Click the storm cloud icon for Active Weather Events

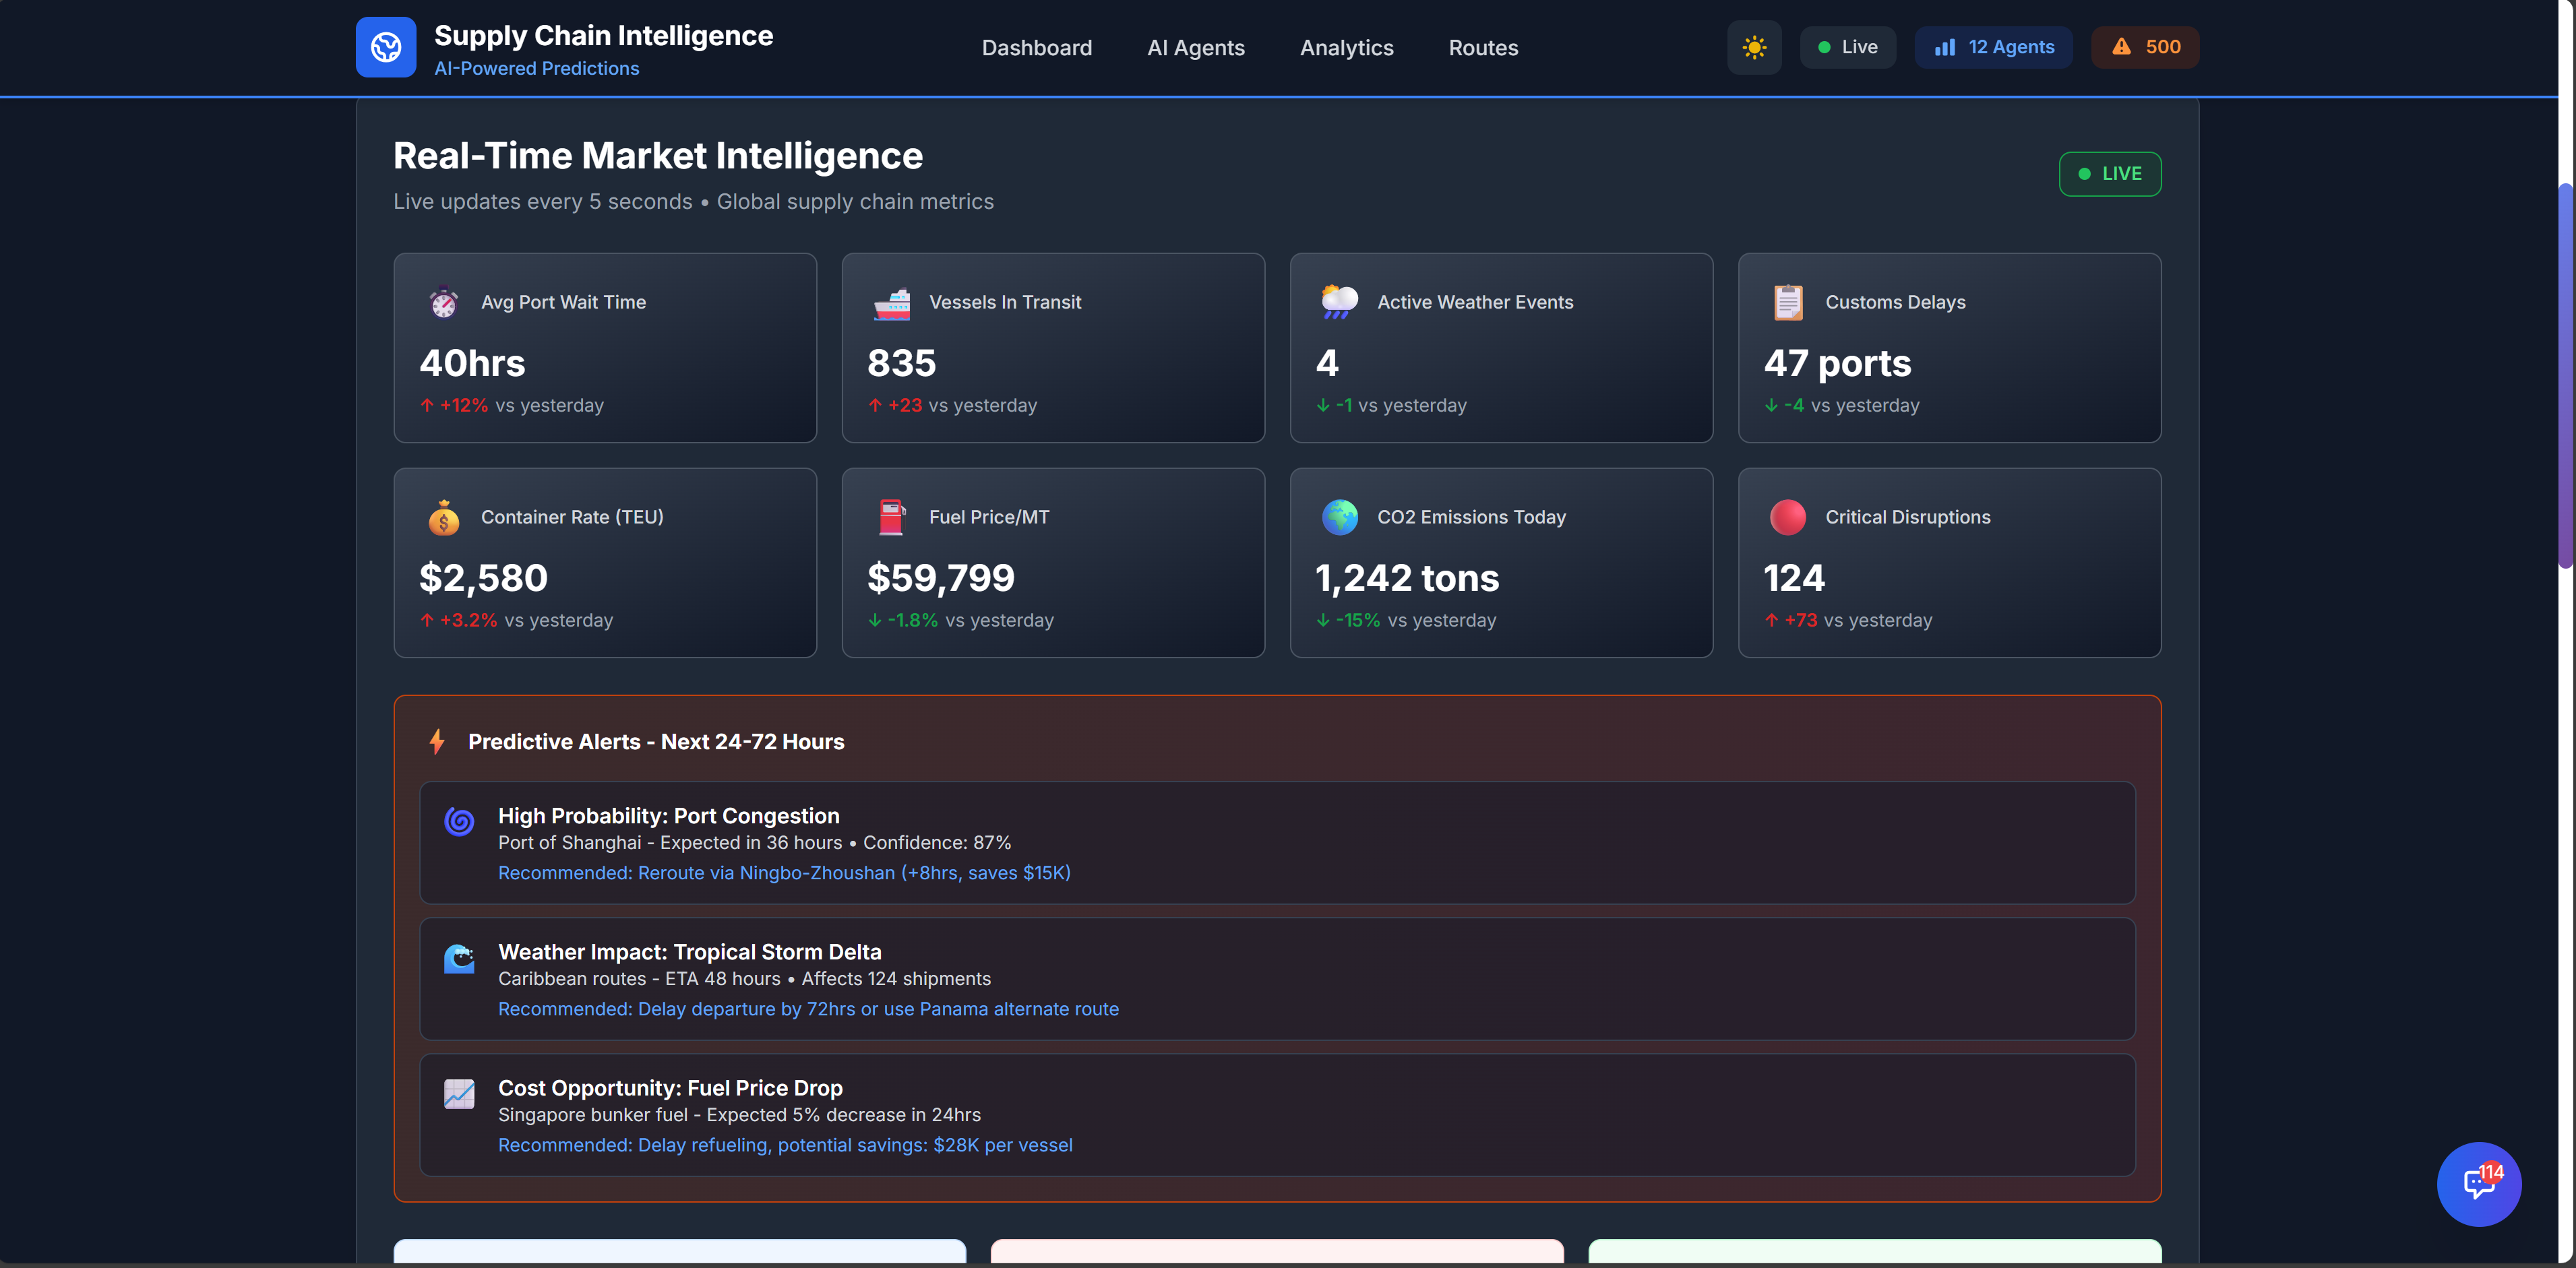pyautogui.click(x=1339, y=302)
